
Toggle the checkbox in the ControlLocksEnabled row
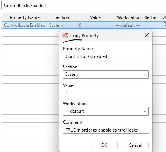point(165,25)
